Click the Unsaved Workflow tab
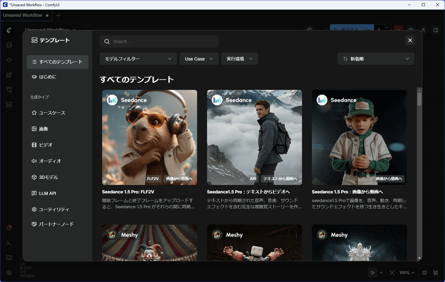The height and width of the screenshot is (282, 445). [23, 15]
